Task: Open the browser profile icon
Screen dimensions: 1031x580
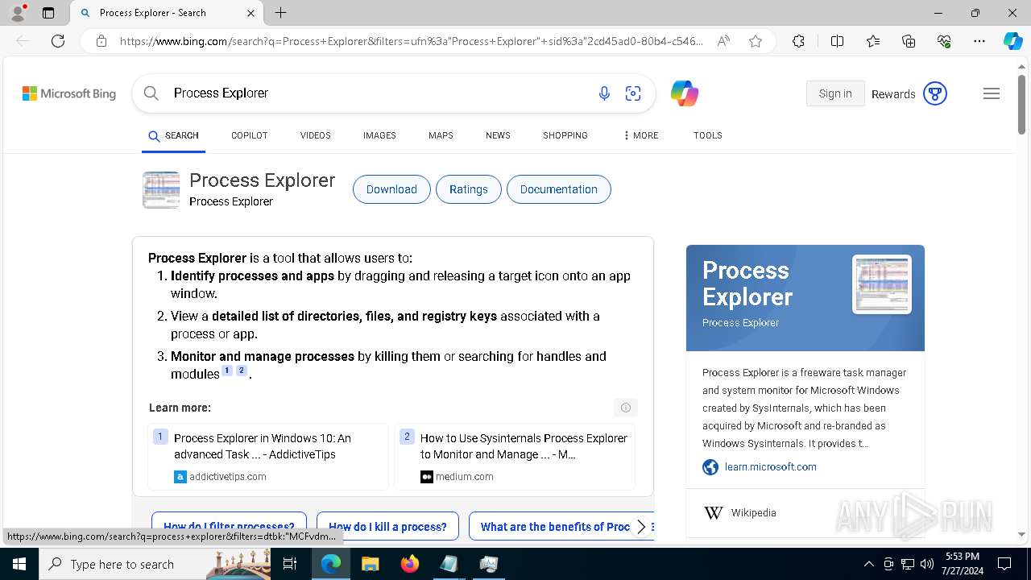Action: [x=17, y=13]
